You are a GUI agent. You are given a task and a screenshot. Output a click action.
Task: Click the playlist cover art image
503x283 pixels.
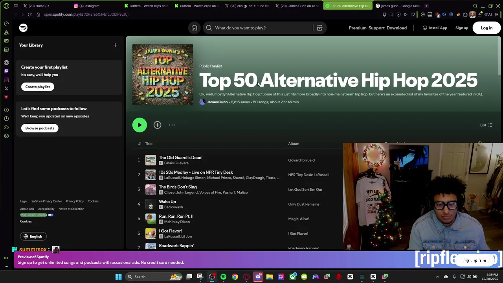click(x=163, y=75)
